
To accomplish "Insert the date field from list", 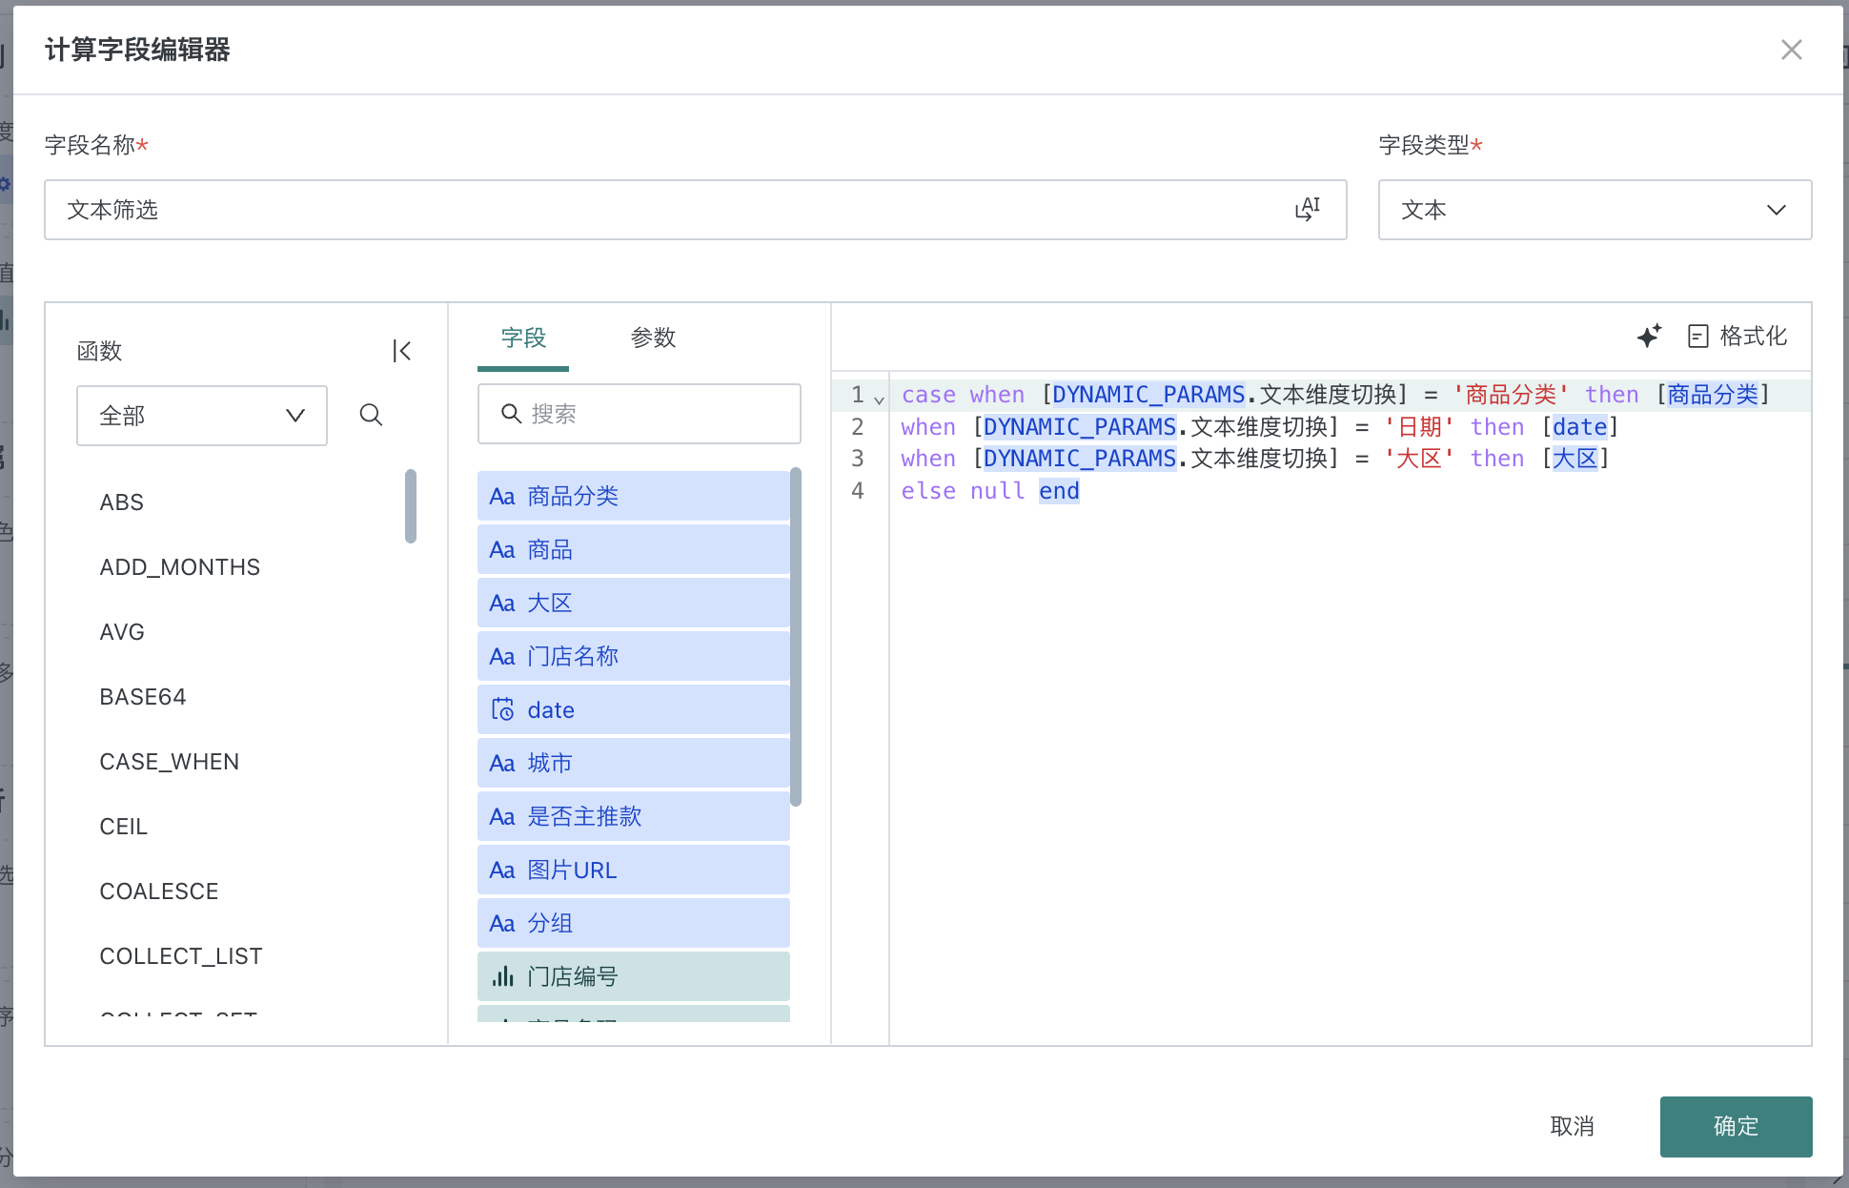I will [x=633, y=709].
